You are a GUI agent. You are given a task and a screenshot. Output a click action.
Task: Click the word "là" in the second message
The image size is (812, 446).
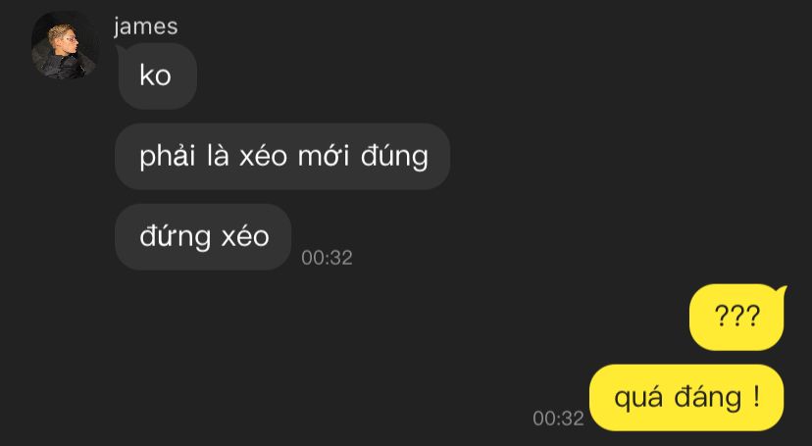click(218, 156)
